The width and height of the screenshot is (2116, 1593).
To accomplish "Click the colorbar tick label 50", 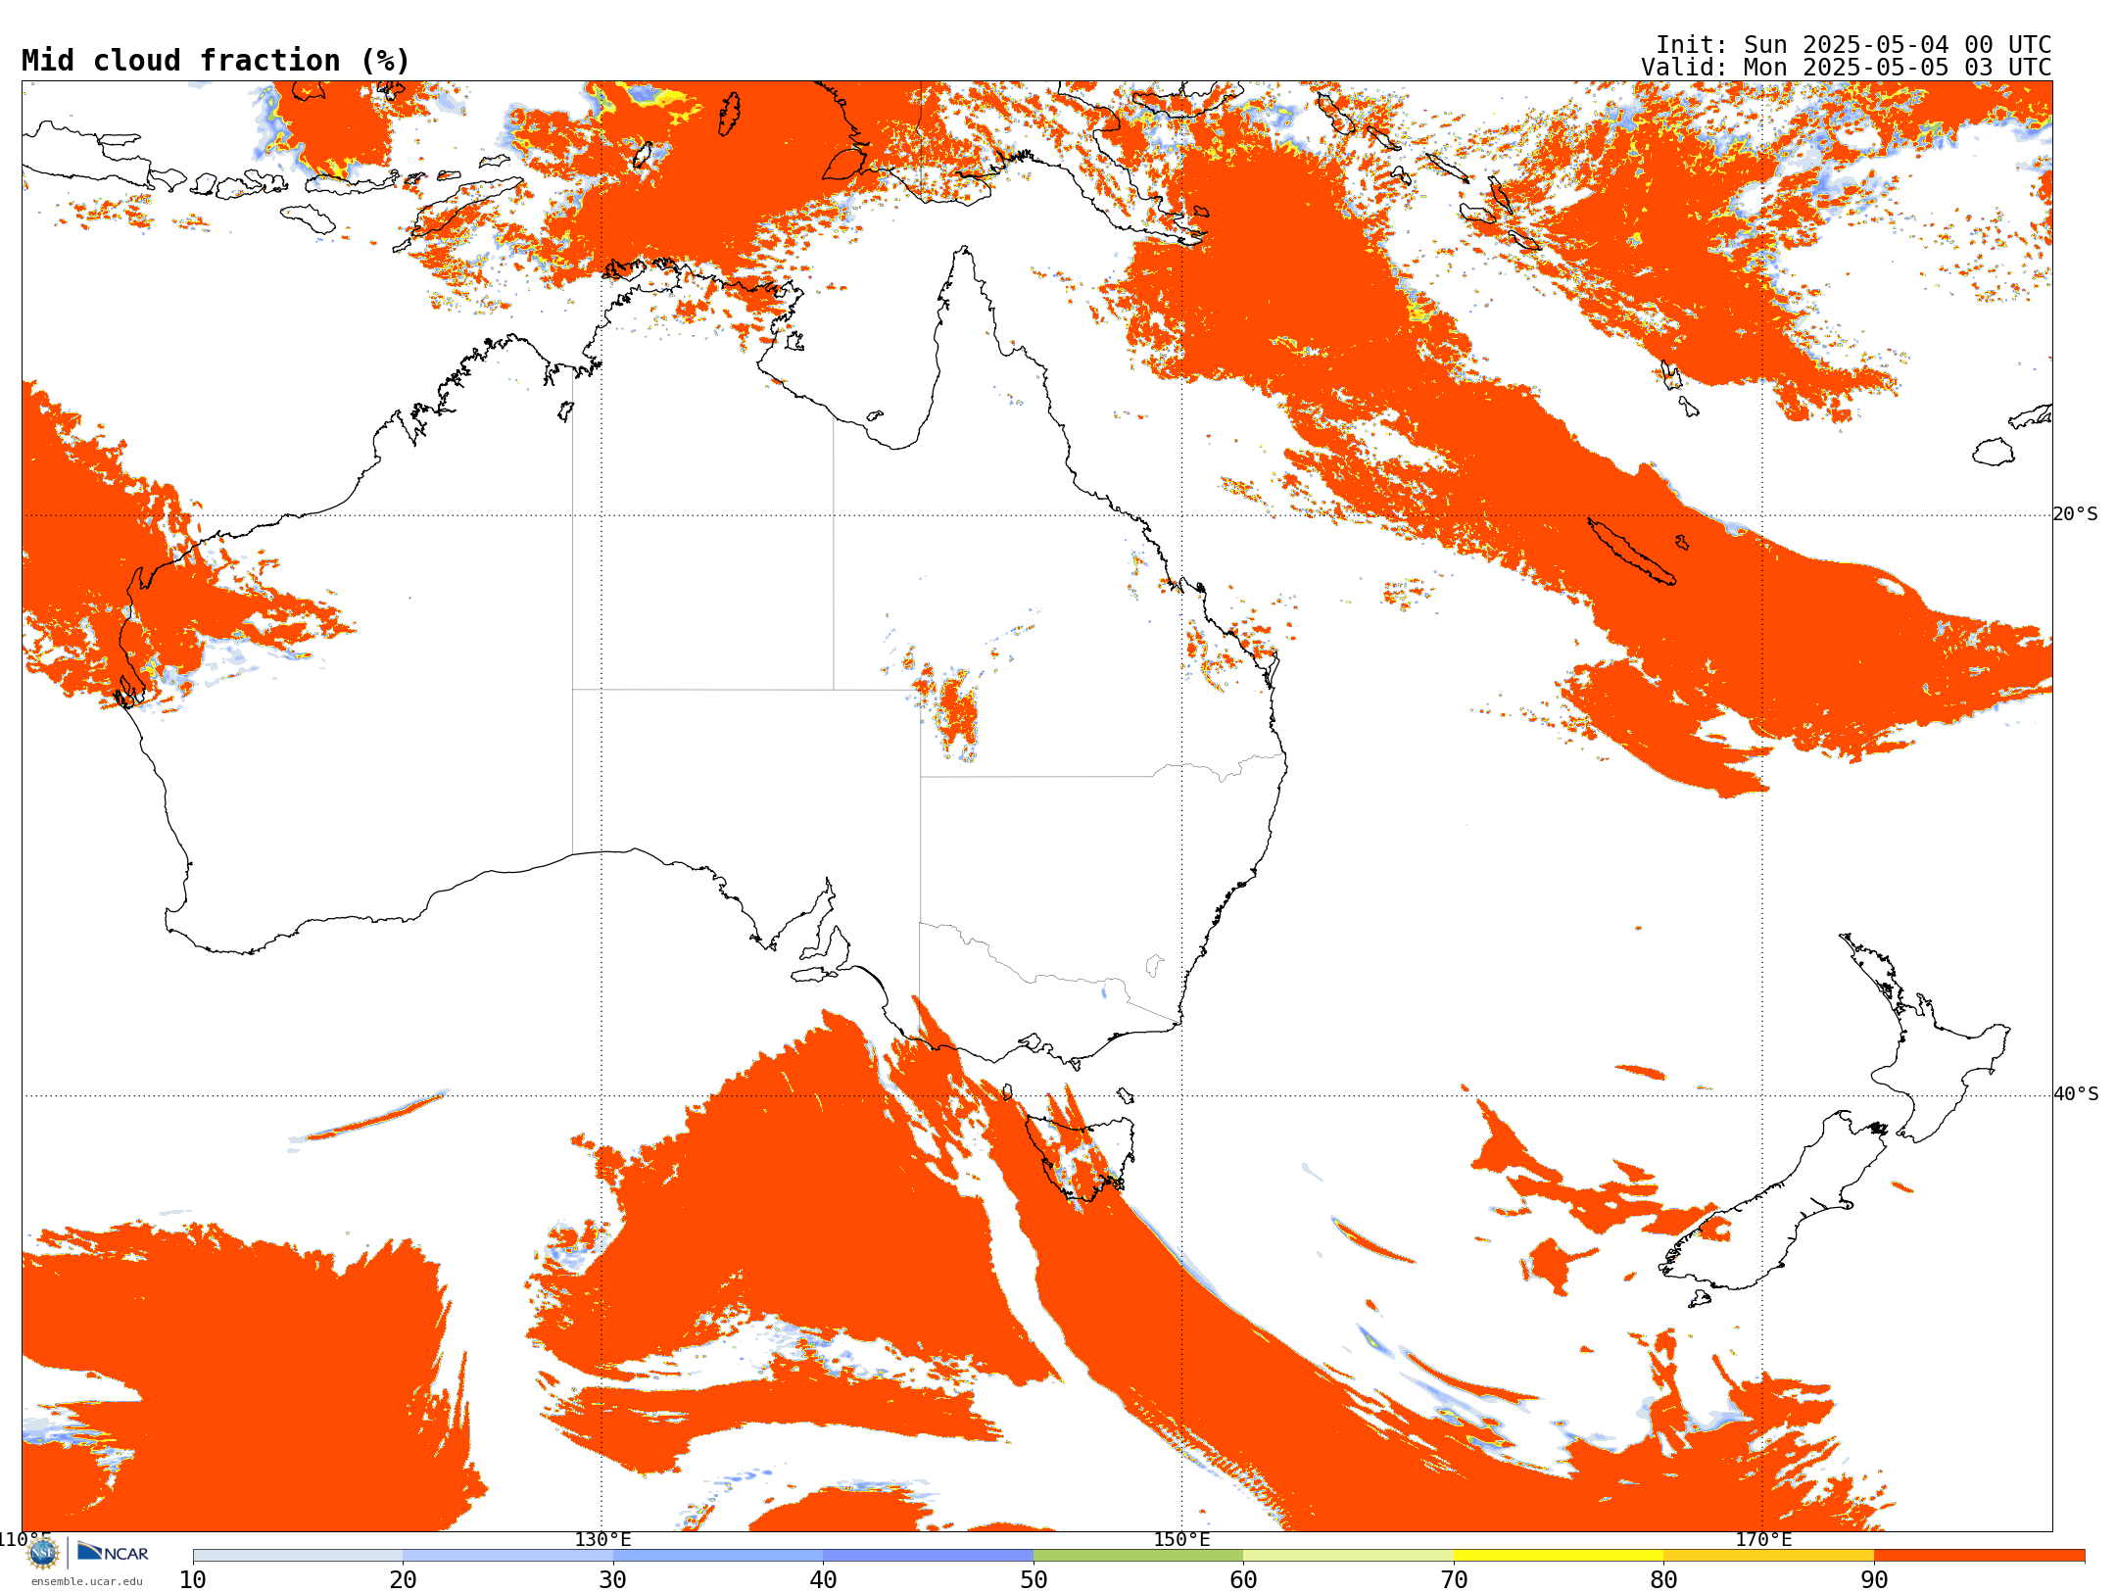I will pos(1034,1579).
